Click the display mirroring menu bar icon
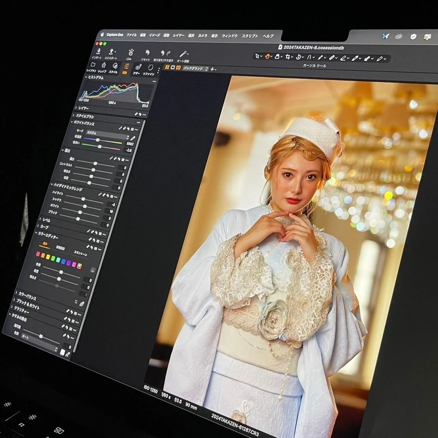Screen dimensions: 438x438 tap(427, 36)
